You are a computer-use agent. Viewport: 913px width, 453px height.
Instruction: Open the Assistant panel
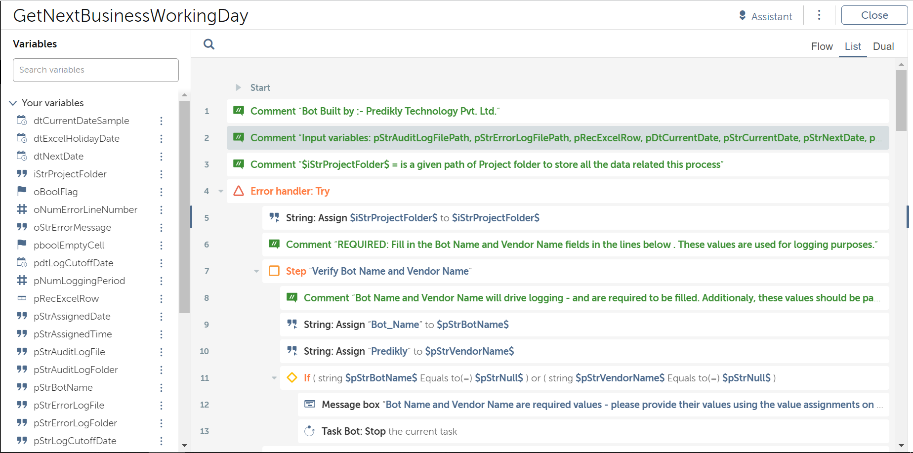click(x=765, y=16)
